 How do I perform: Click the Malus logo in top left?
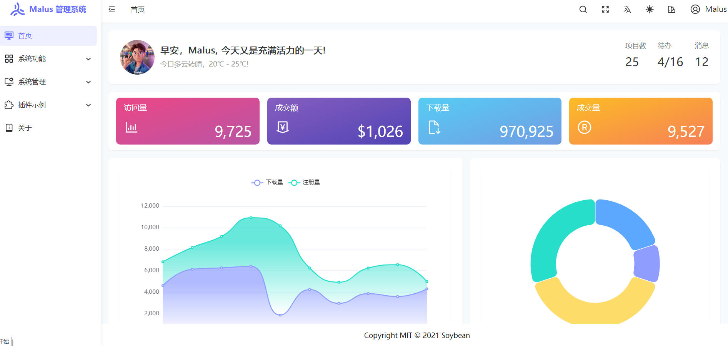(x=47, y=9)
